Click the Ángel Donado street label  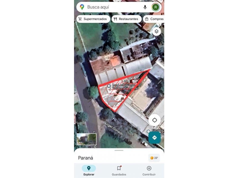pyautogui.click(x=113, y=129)
